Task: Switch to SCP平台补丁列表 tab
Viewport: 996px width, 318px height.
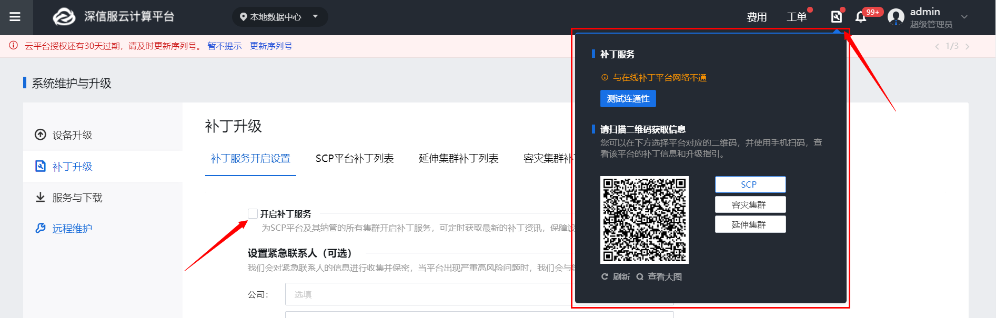Action: (x=355, y=159)
